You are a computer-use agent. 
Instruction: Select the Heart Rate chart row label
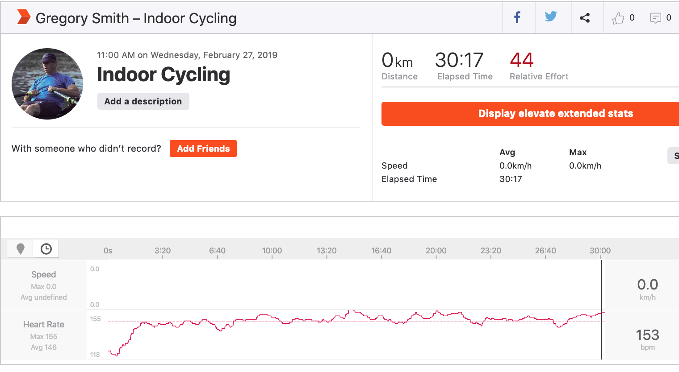pyautogui.click(x=44, y=325)
